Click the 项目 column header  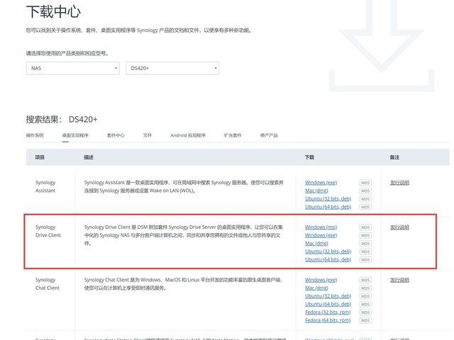coord(40,157)
